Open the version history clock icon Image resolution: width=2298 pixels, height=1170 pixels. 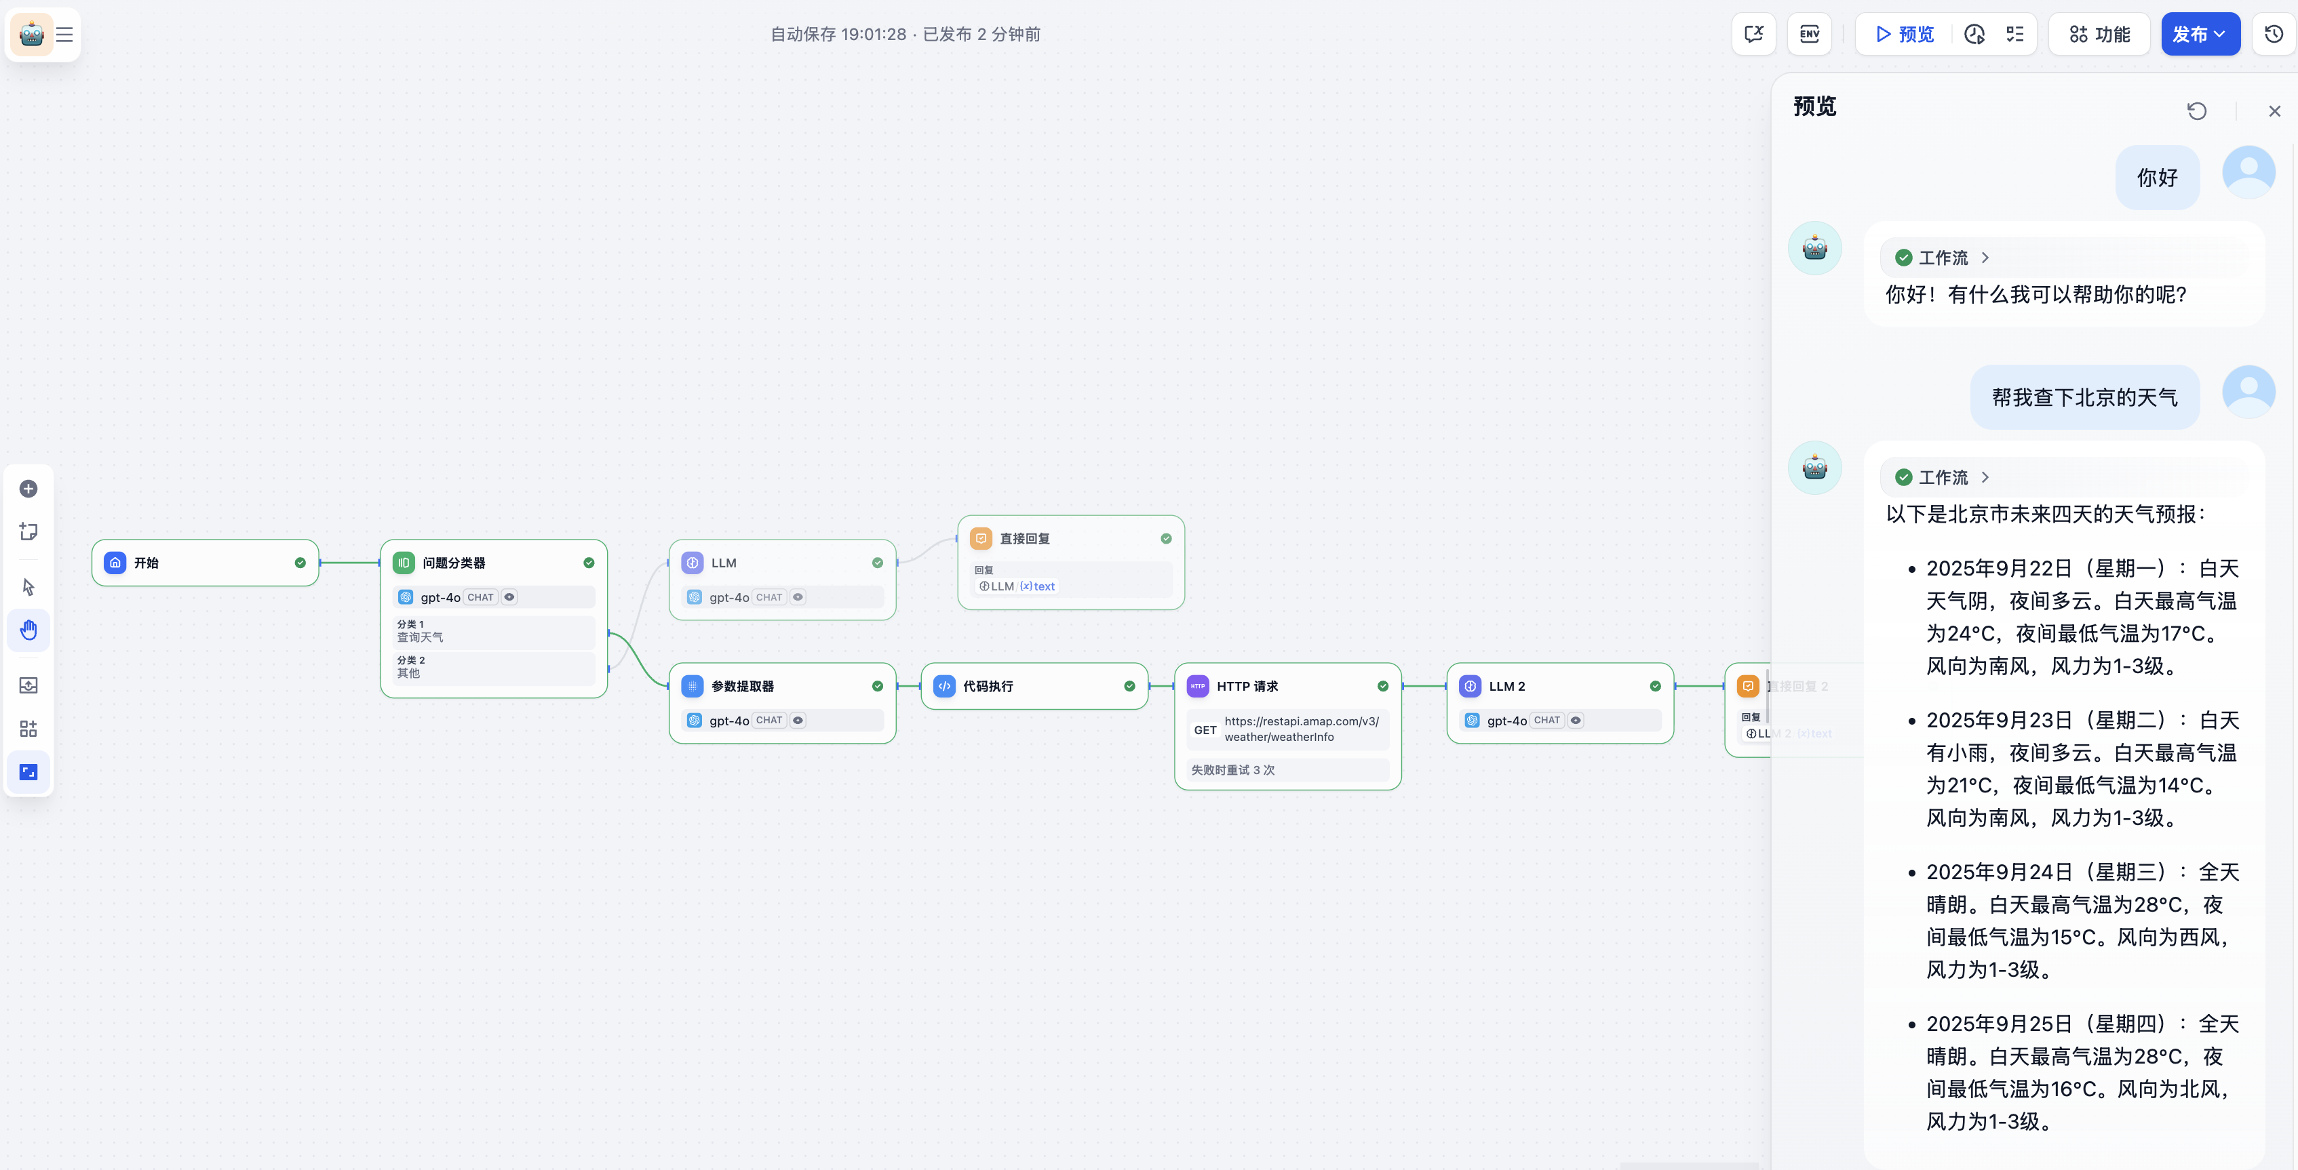coord(2273,34)
